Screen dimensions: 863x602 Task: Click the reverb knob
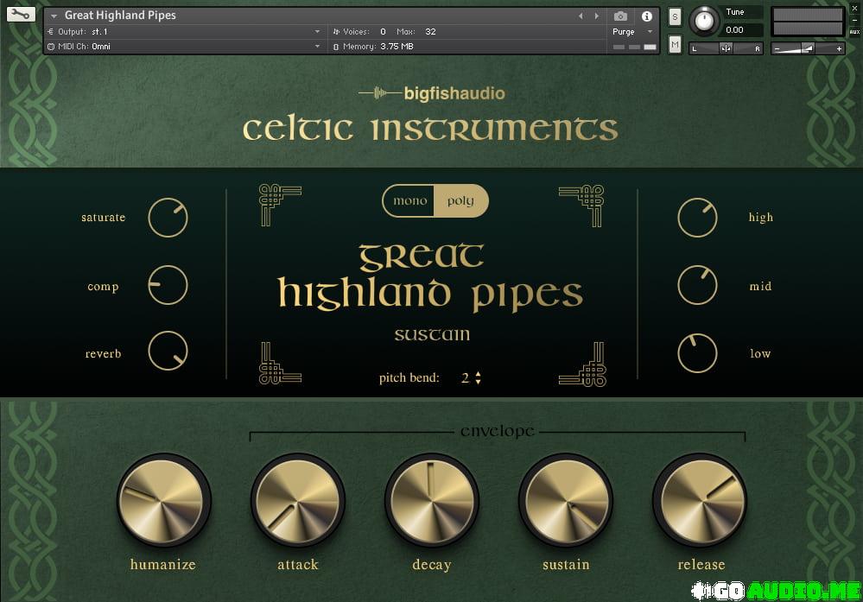(168, 352)
